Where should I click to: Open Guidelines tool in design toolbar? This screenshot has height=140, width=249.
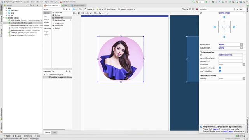(105, 13)
